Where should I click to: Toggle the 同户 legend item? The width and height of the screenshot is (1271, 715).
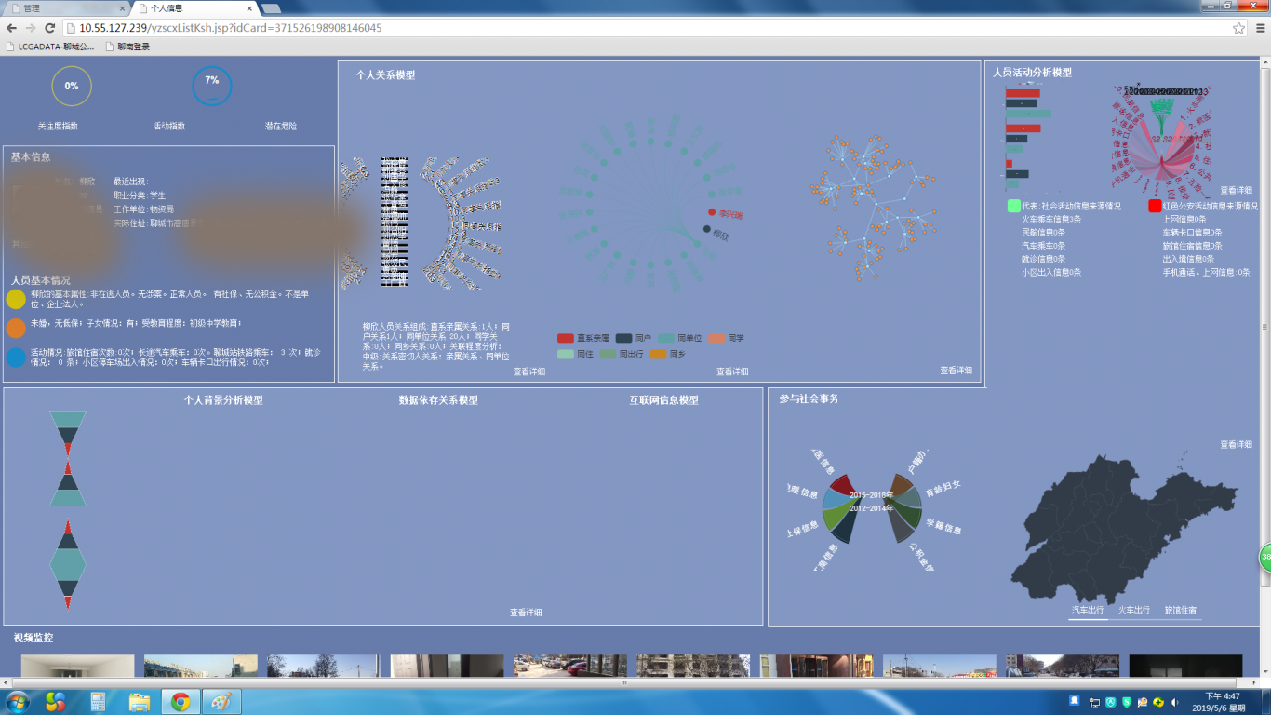pyautogui.click(x=633, y=338)
